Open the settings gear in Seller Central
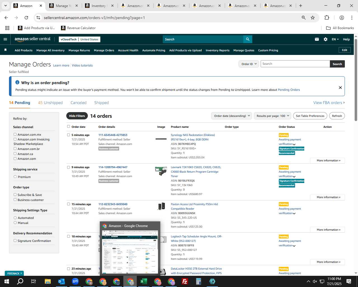 pyautogui.click(x=326, y=39)
